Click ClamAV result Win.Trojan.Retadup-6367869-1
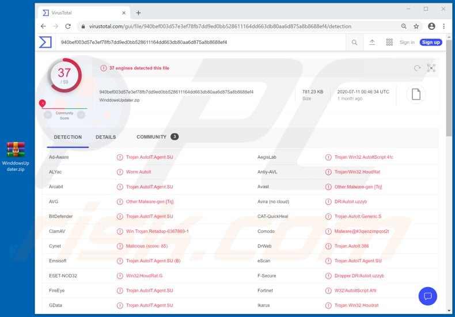The width and height of the screenshot is (455, 317). (157, 231)
